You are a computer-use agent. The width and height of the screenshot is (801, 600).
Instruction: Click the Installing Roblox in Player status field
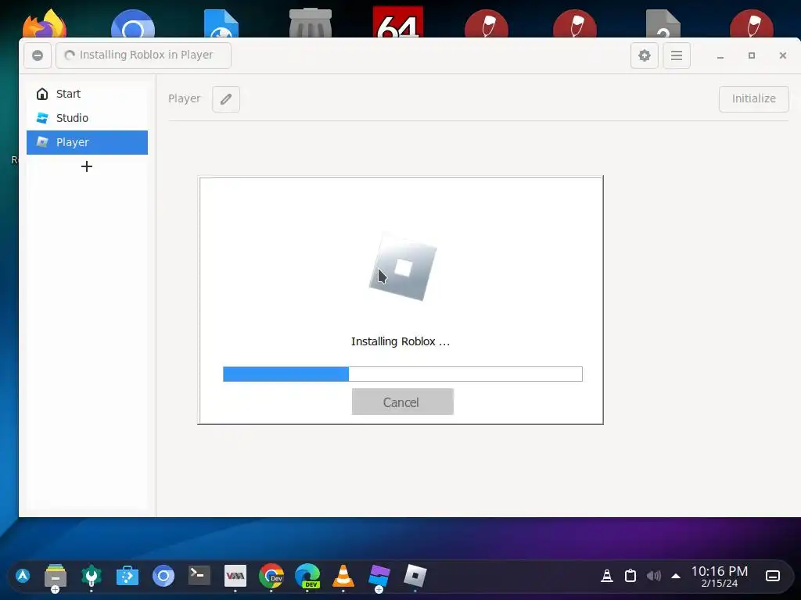coord(144,55)
